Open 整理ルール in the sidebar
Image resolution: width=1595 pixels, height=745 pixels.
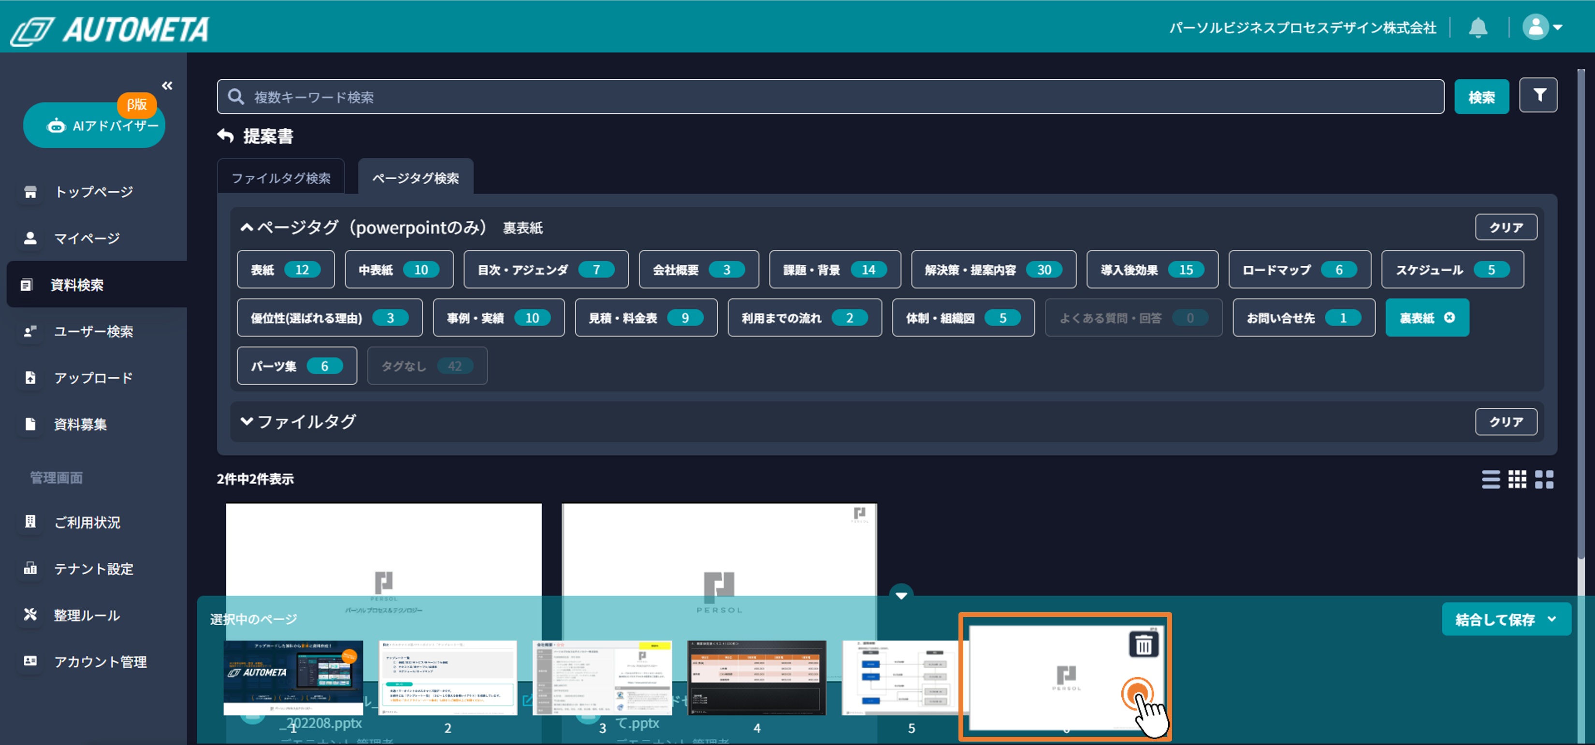[87, 615]
